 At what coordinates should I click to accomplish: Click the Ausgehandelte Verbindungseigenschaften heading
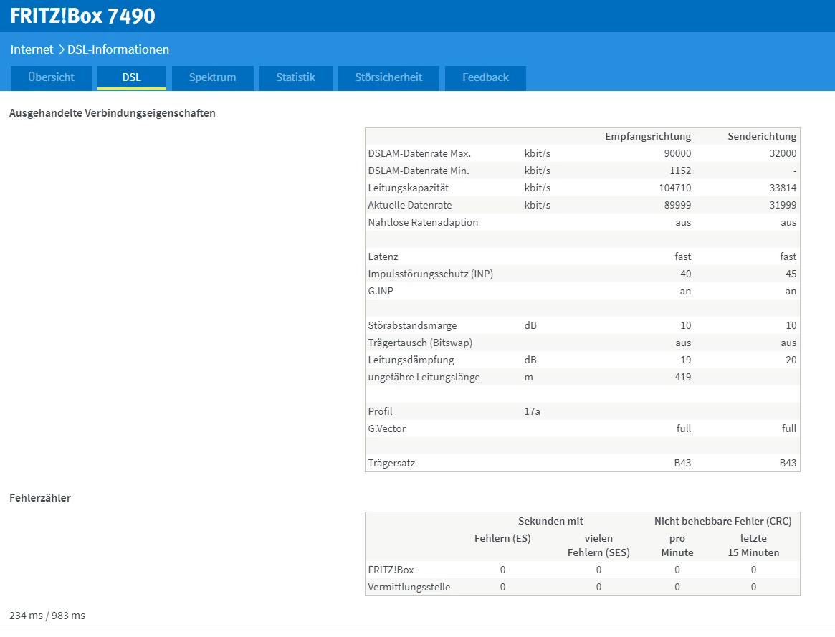tap(112, 113)
